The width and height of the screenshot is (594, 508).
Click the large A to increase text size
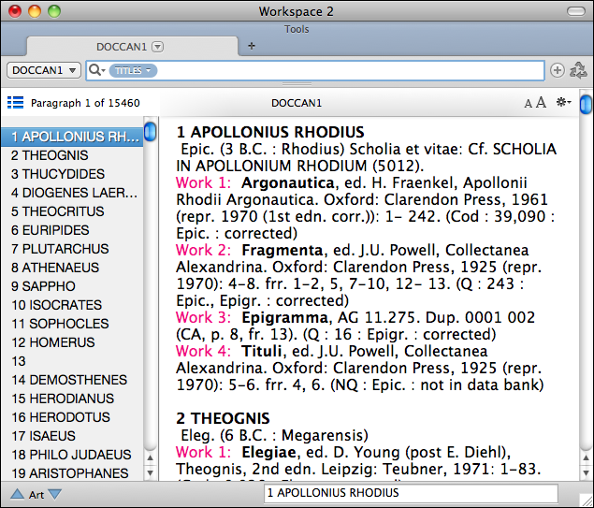click(x=541, y=102)
